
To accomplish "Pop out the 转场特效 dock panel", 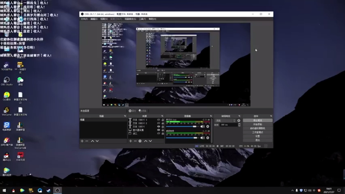I will coord(239,116).
